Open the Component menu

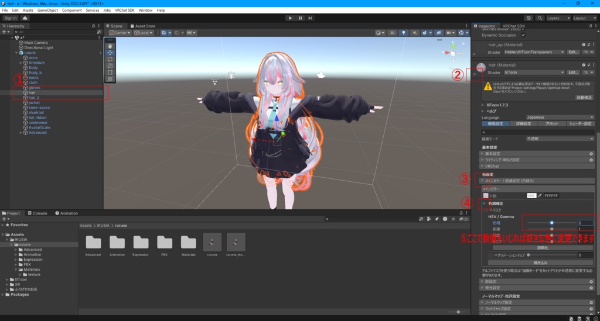click(x=71, y=11)
